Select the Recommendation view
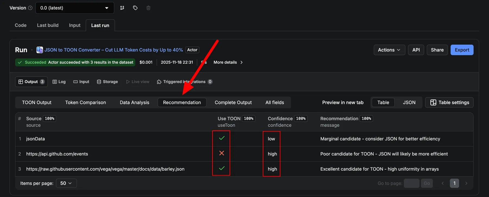489x197 pixels. coord(182,102)
